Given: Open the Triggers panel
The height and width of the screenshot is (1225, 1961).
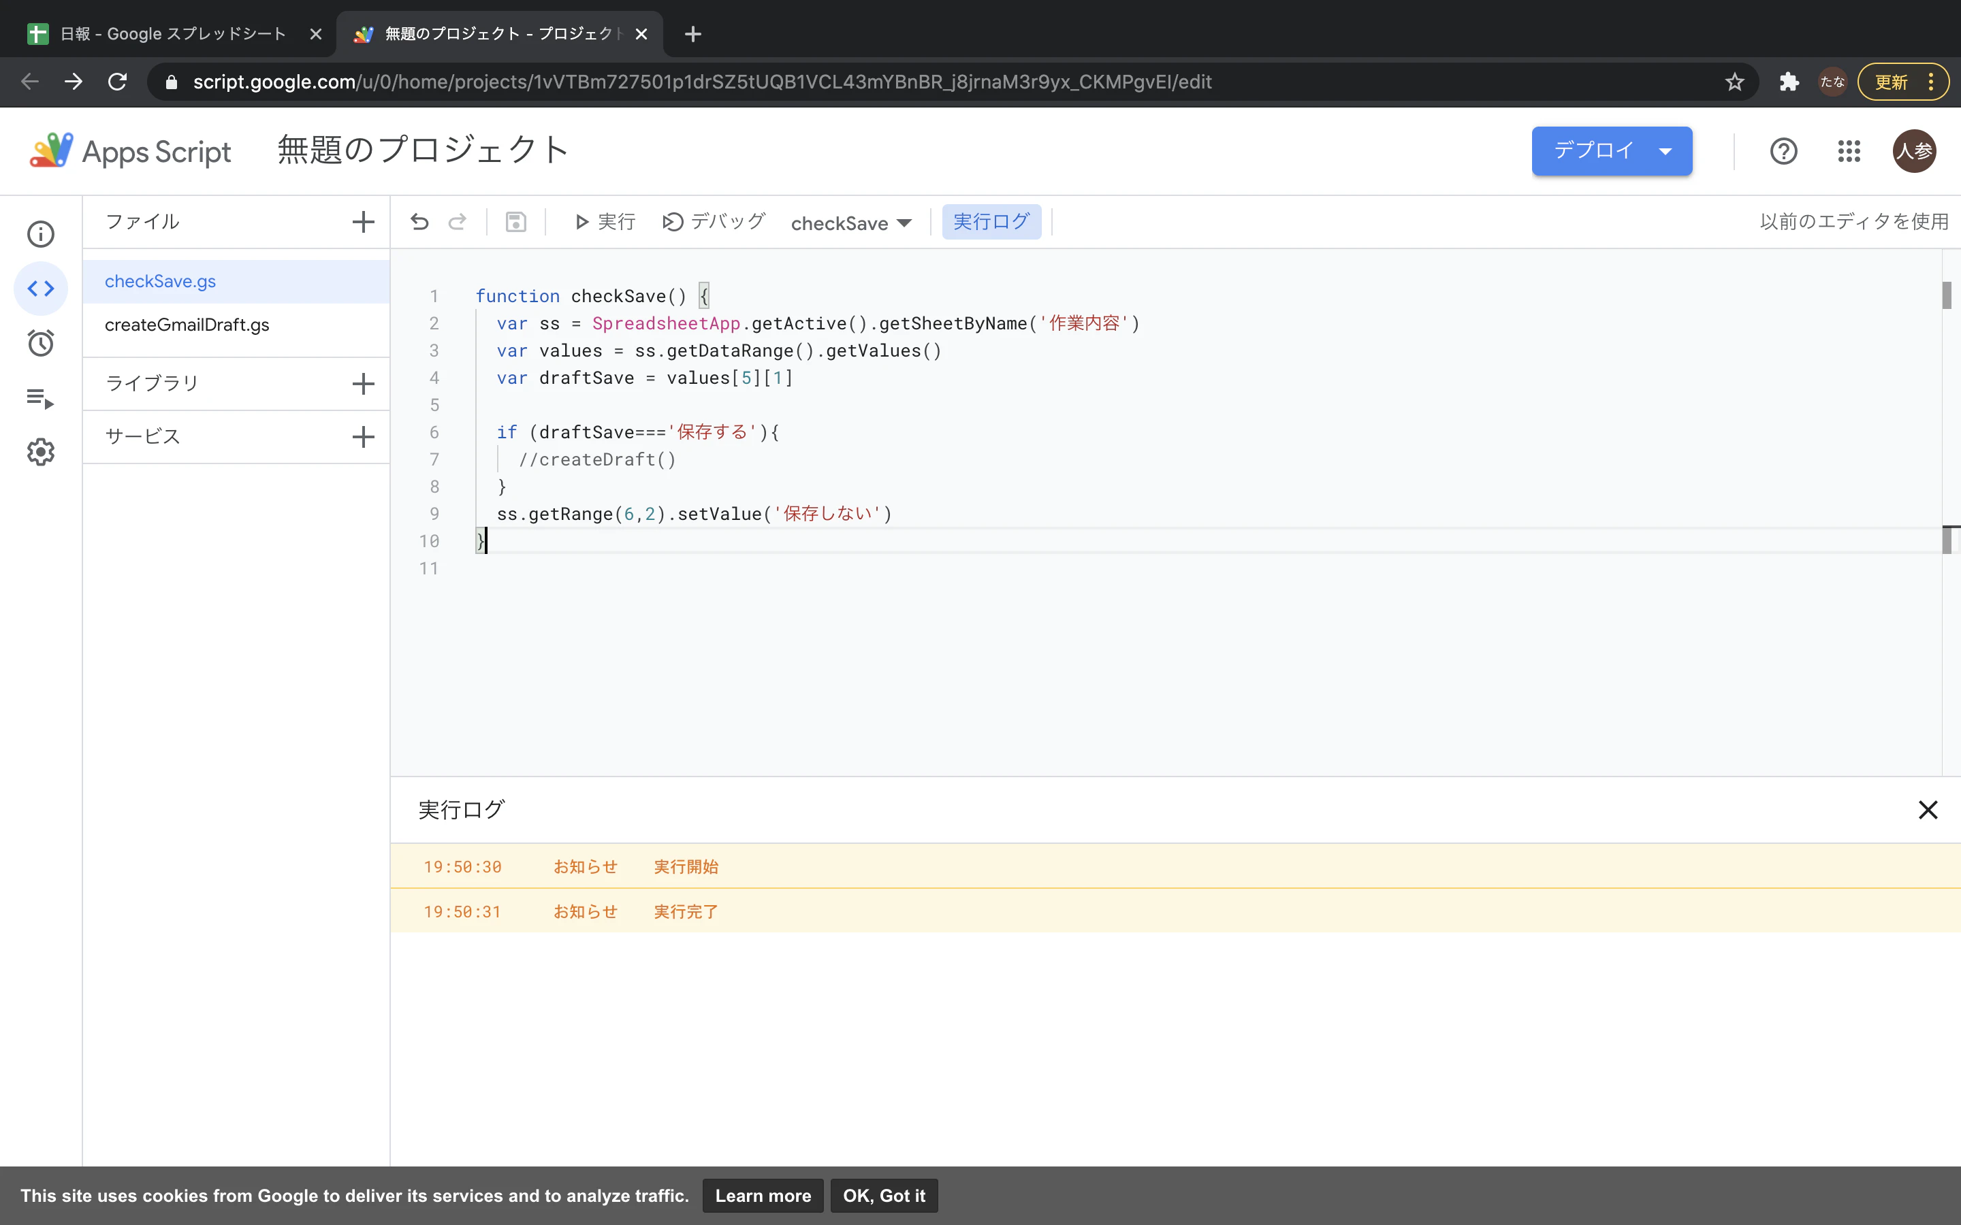Looking at the screenshot, I should 41,343.
